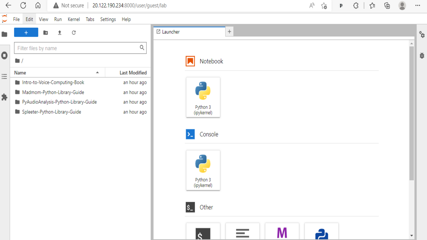Launch Python 3 console from Console section
This screenshot has height=240, width=427.
[203, 170]
